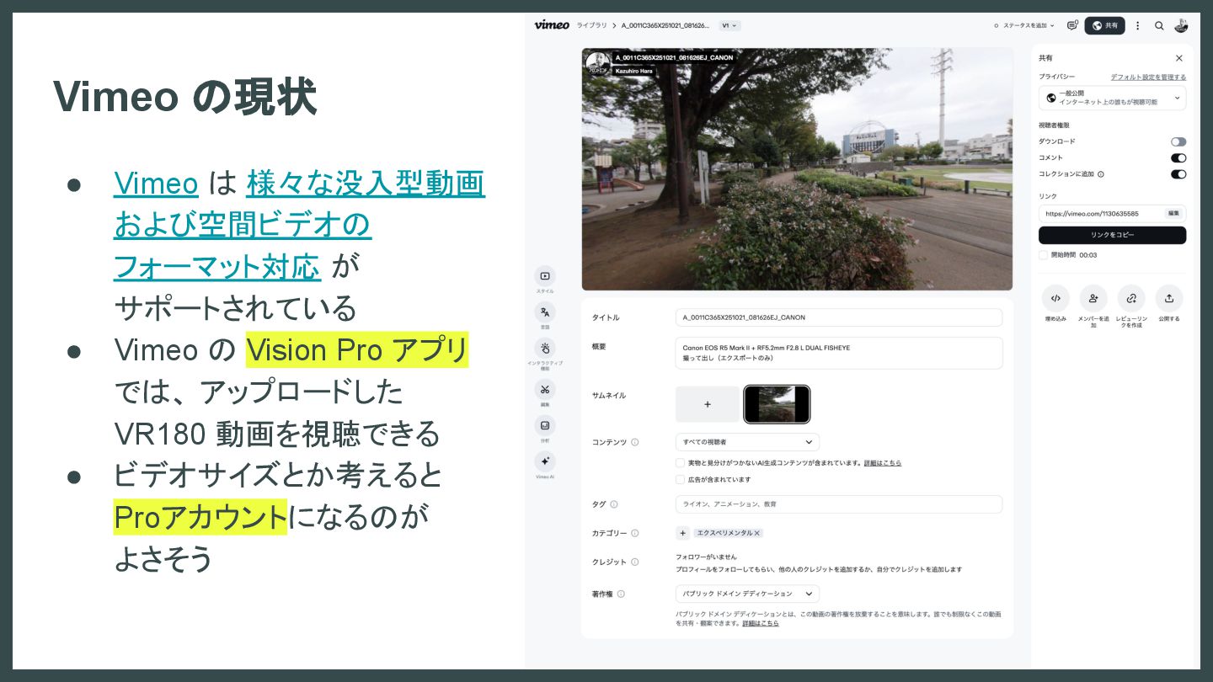The height and width of the screenshot is (682, 1213).
Task: Open the 分析 (Analytics) sidebar tool
Action: tap(545, 425)
